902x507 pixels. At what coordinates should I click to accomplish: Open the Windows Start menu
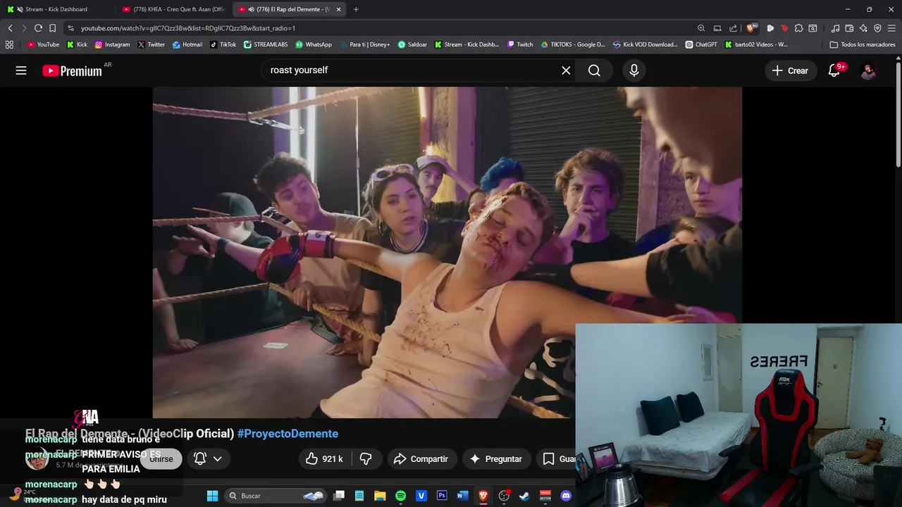click(212, 496)
